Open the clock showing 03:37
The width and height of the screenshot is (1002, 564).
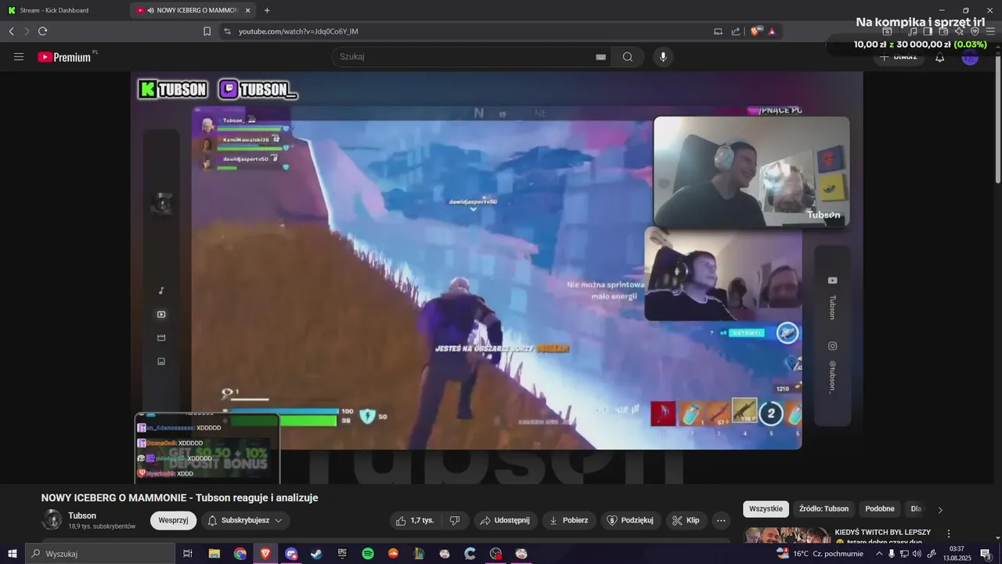[x=957, y=553]
